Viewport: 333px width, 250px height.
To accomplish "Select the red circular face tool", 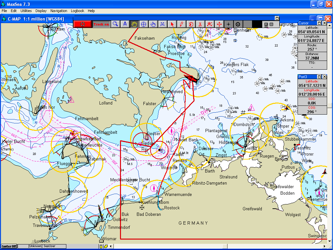I will click(x=191, y=24).
